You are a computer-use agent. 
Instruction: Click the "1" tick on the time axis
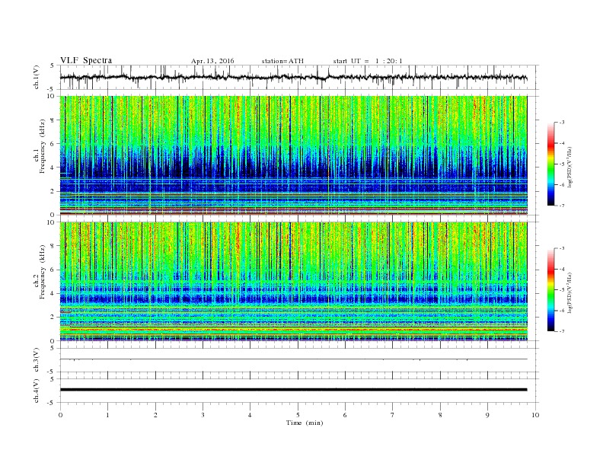[x=107, y=415]
